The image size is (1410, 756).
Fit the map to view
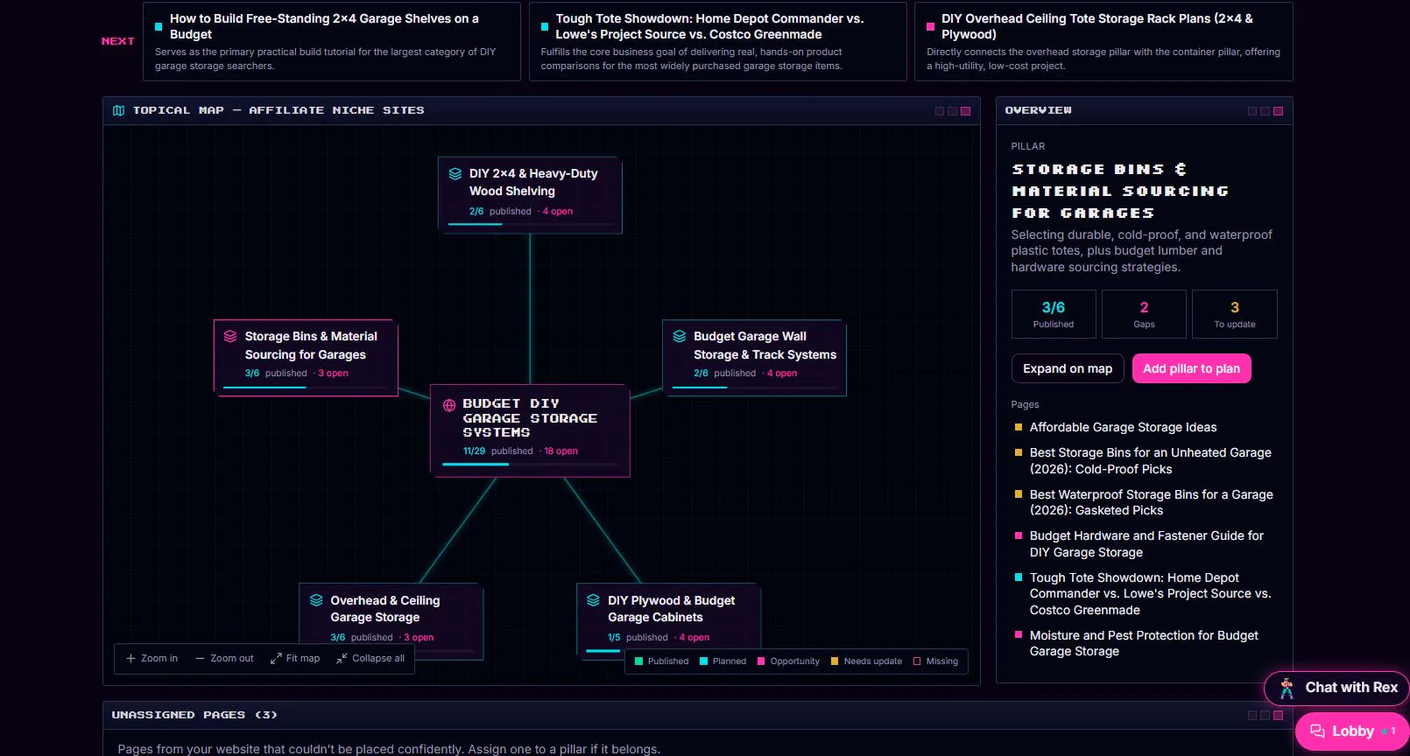(295, 659)
